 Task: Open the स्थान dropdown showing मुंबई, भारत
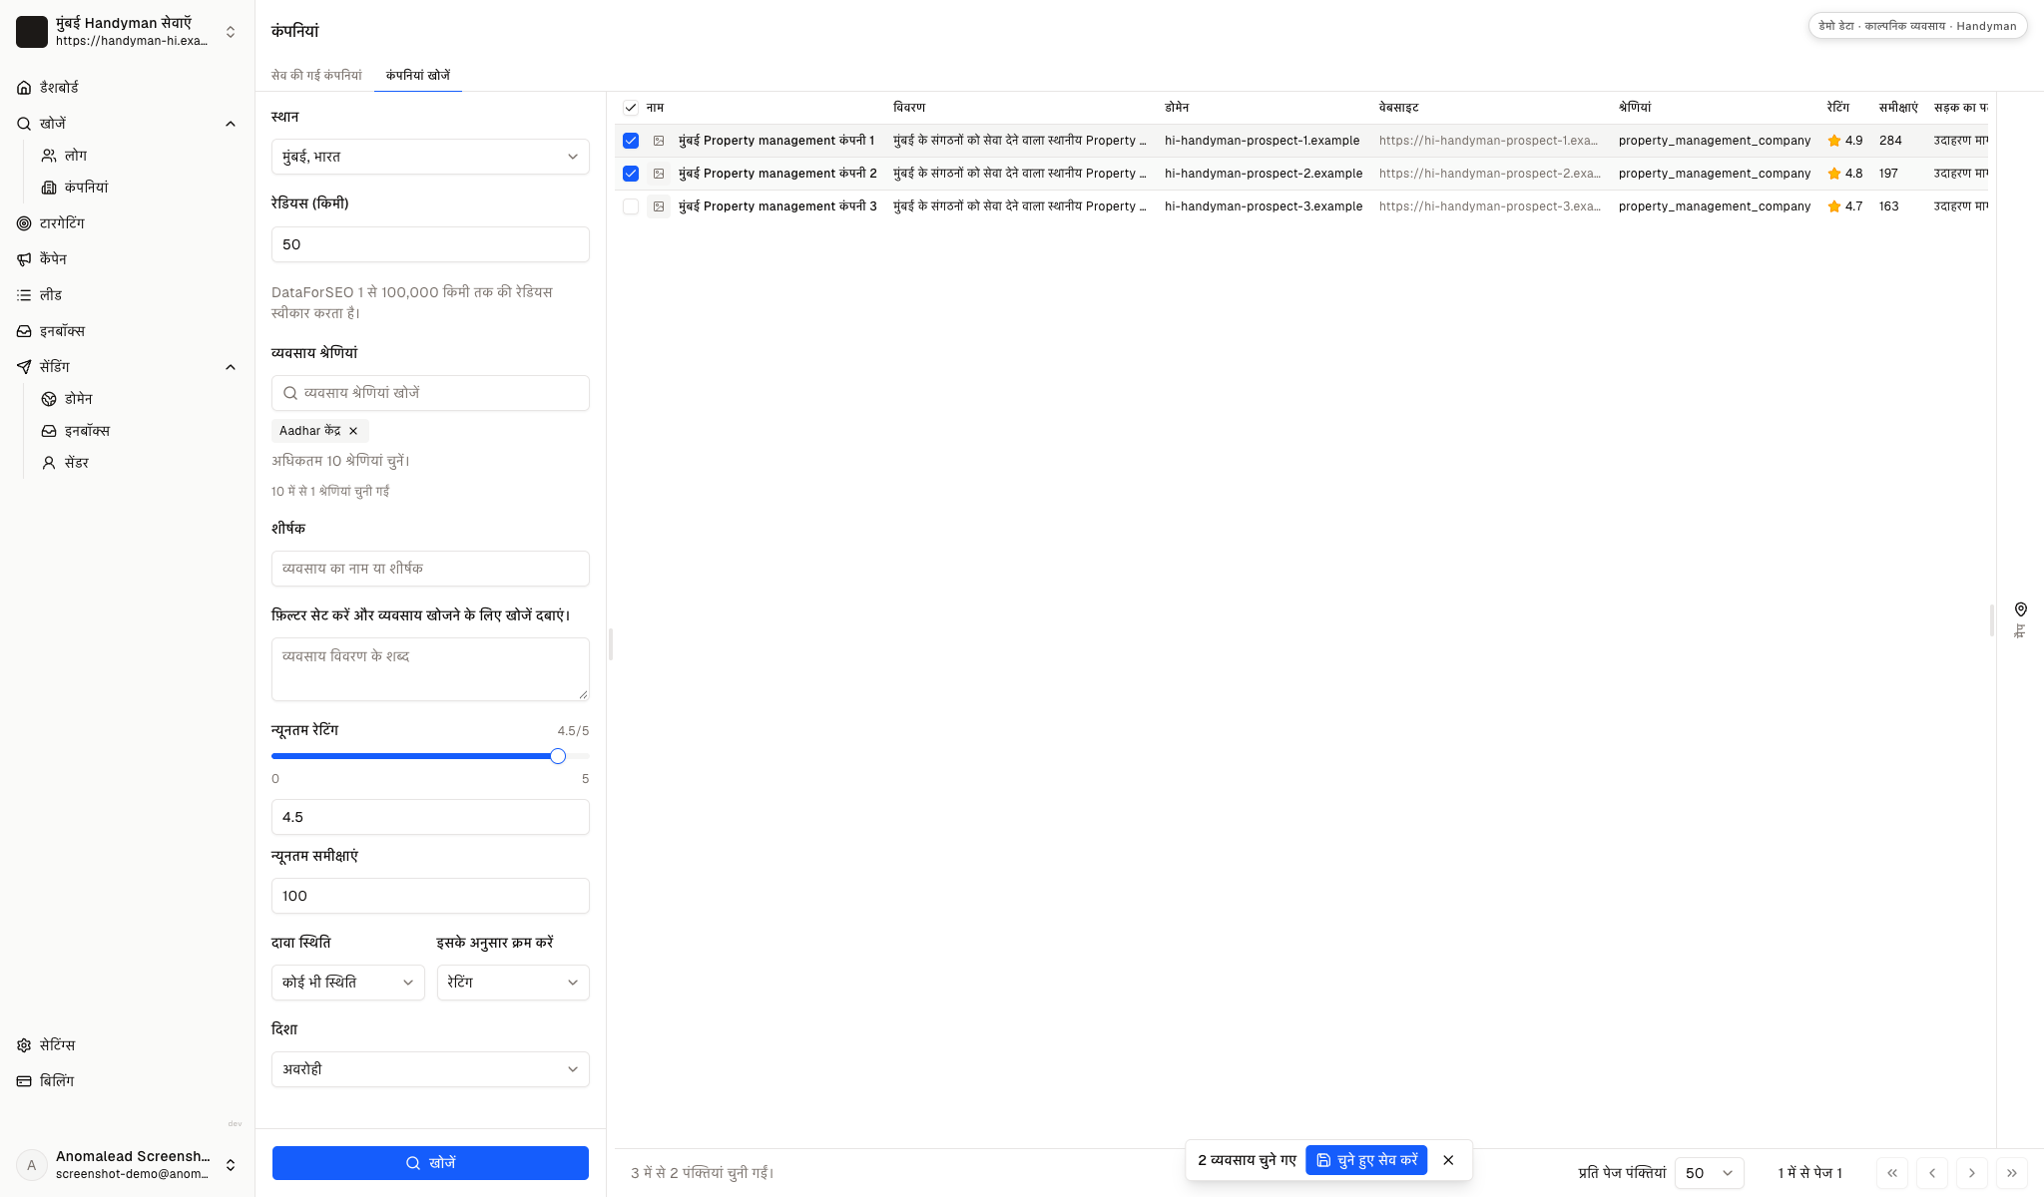tap(430, 157)
